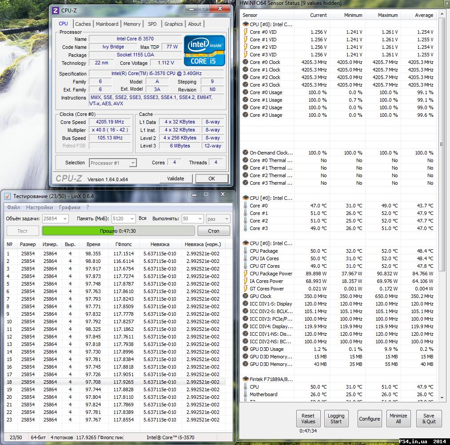Click the Average column header in HWiNFO64
The height and width of the screenshot is (445, 450).
click(x=419, y=15)
